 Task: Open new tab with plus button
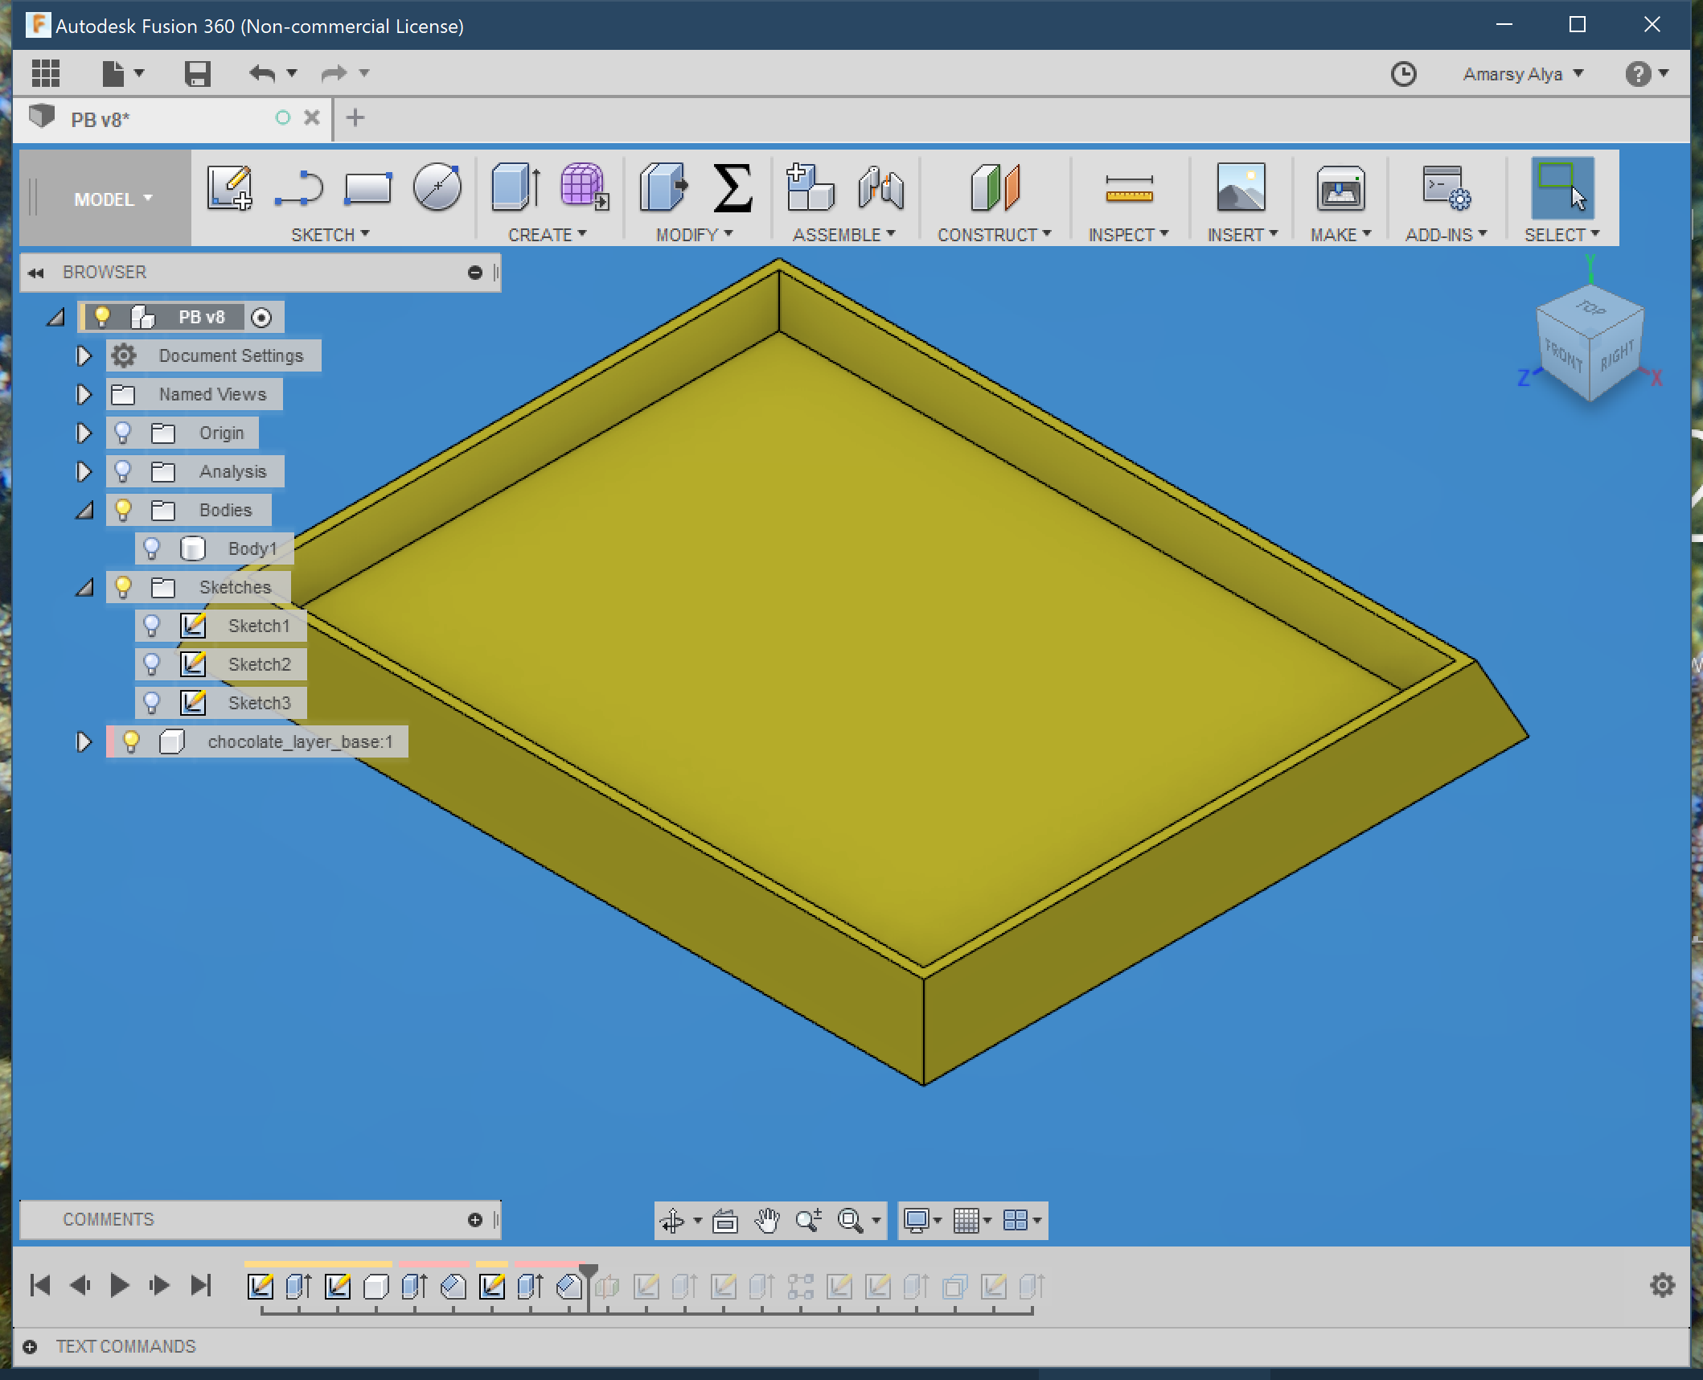[x=355, y=117]
